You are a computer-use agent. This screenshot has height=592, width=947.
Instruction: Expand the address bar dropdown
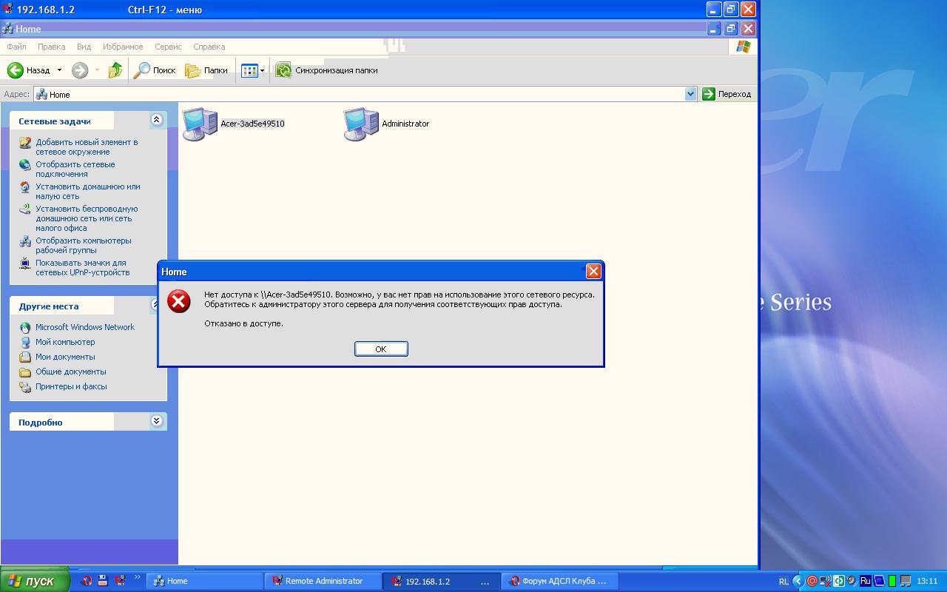(x=690, y=94)
